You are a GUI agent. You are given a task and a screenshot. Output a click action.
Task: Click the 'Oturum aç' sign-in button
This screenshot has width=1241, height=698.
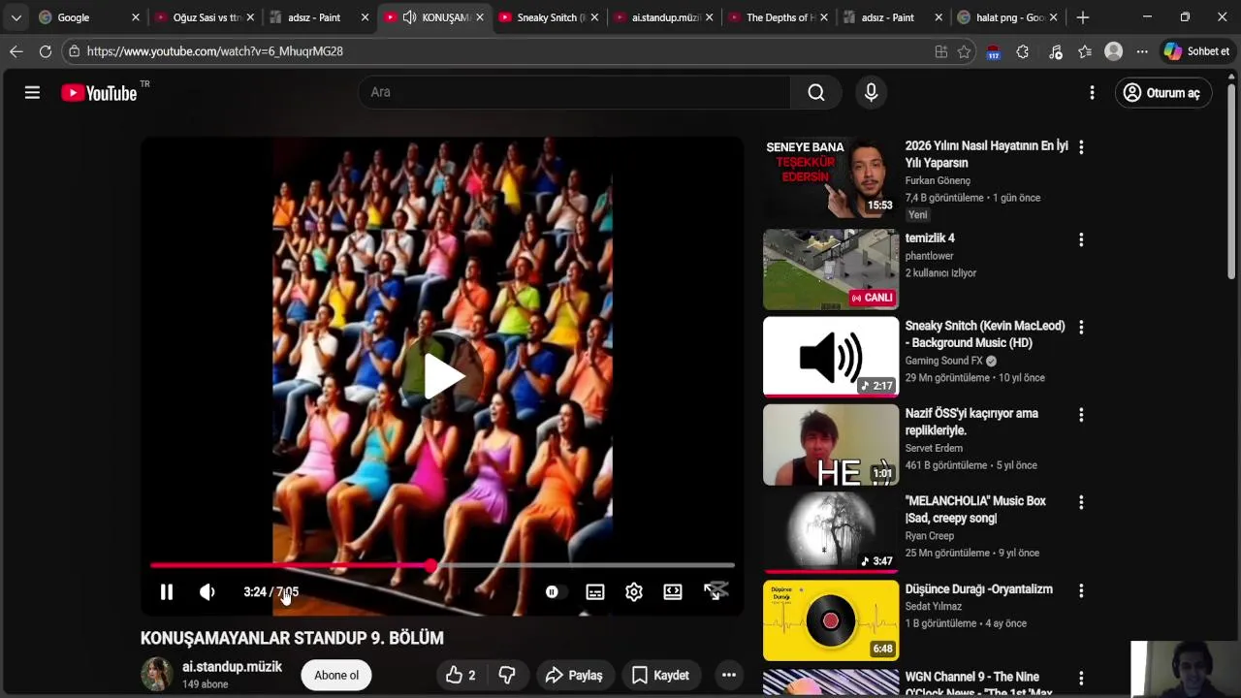(x=1162, y=93)
